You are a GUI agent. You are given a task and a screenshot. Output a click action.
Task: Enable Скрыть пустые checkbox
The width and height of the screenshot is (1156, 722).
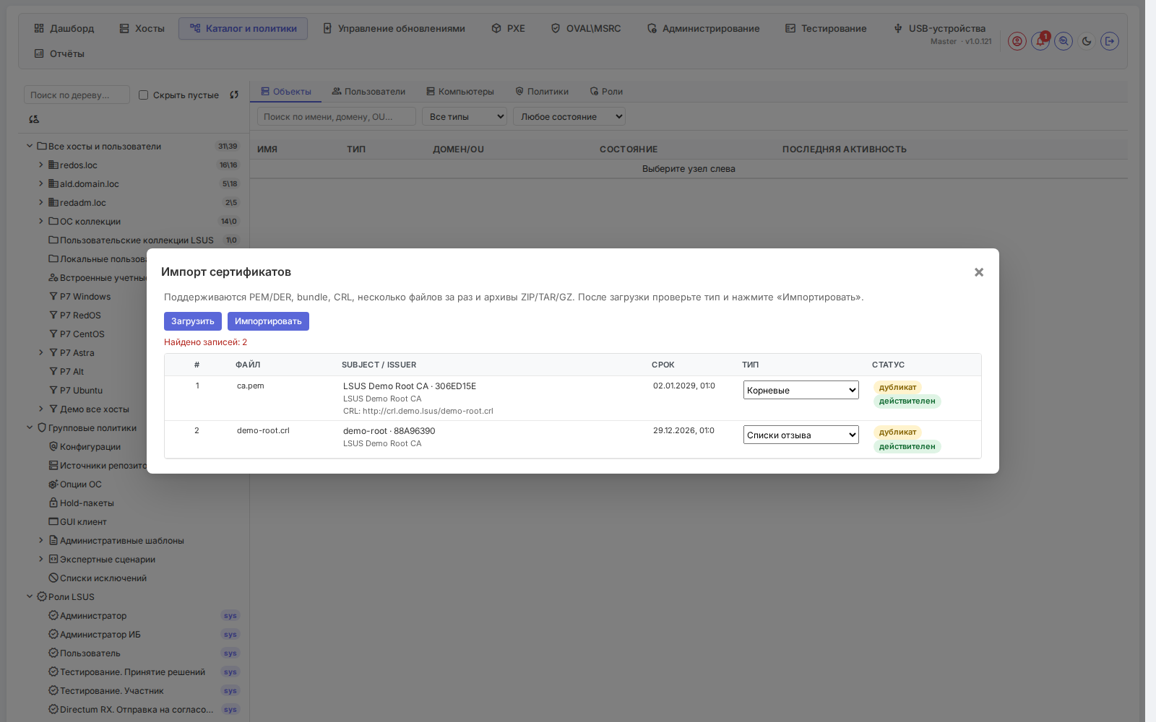click(x=143, y=95)
